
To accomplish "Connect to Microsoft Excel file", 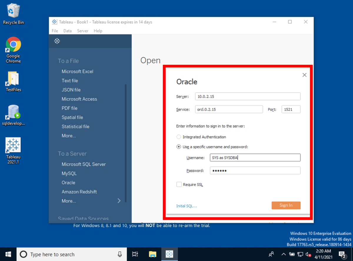I will [x=77, y=71].
